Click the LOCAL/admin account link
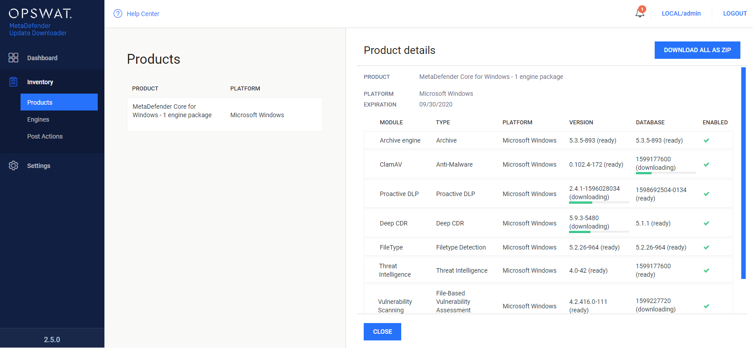This screenshot has height=348, width=756. point(681,13)
